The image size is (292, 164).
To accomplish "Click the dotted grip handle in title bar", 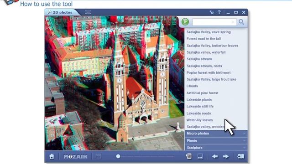I will (88, 12).
